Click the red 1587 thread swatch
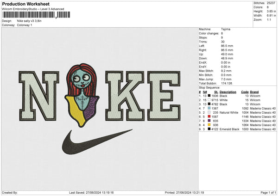 click(209, 116)
